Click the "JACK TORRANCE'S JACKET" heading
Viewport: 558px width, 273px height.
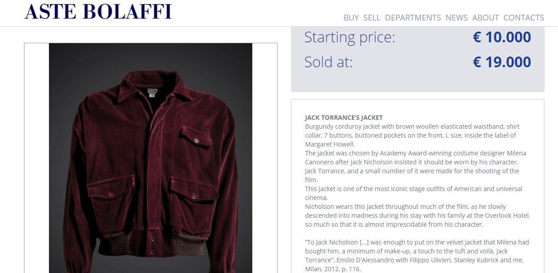(x=344, y=118)
